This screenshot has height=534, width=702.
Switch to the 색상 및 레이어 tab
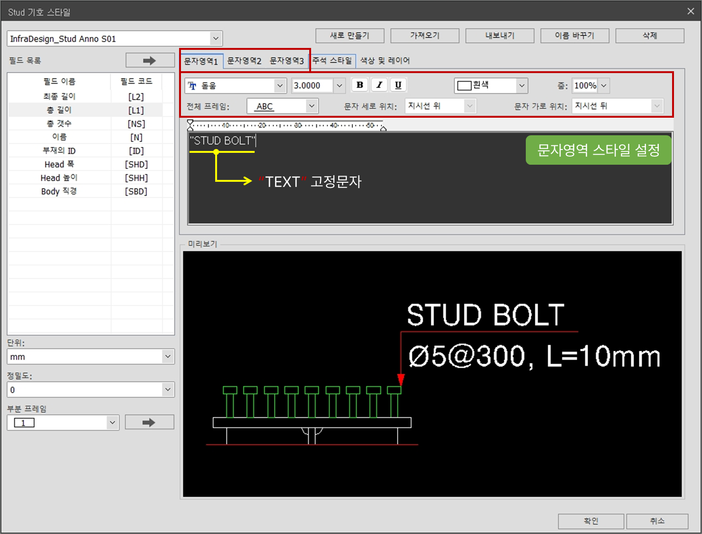[x=385, y=61]
